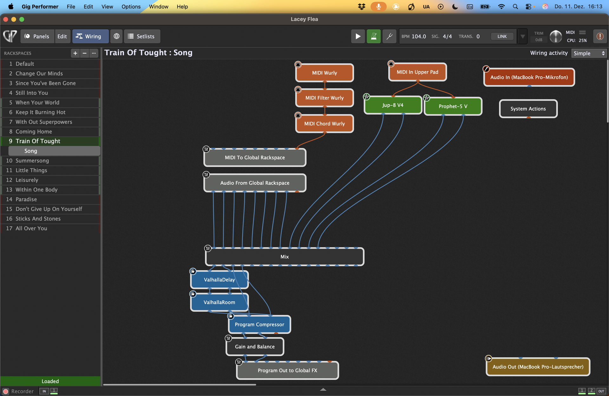This screenshot has width=609, height=396.
Task: Expand bottom panel arrow
Action: [323, 389]
